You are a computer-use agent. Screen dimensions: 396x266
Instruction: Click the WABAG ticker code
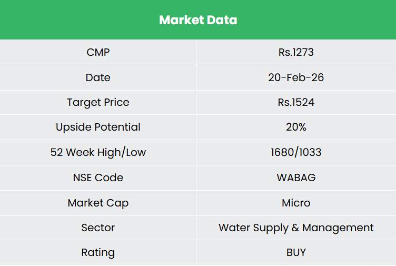tap(296, 178)
